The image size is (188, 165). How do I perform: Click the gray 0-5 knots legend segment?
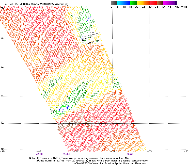tap(114, 3)
